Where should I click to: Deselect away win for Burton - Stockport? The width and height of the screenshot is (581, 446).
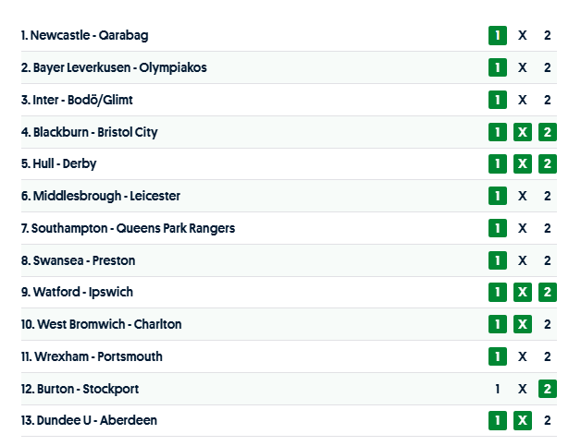point(548,389)
